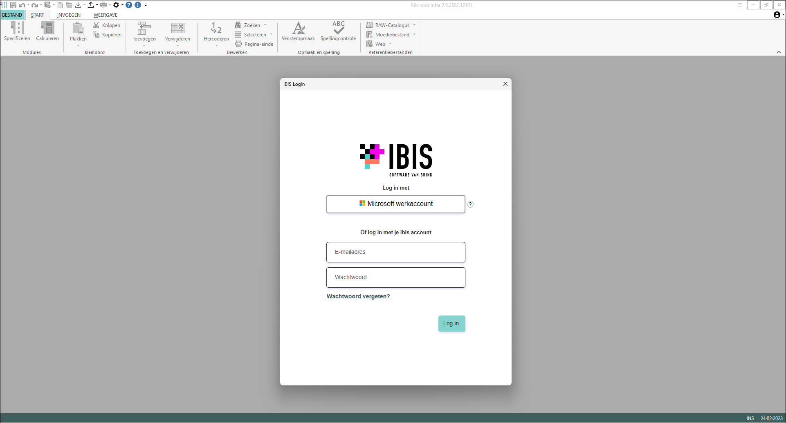This screenshot has width=786, height=423.
Task: Expand the Redo history dropdown arrow
Action: click(41, 5)
